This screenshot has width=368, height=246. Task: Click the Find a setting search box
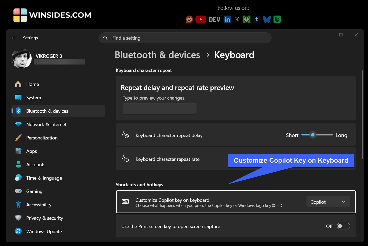[x=185, y=38]
